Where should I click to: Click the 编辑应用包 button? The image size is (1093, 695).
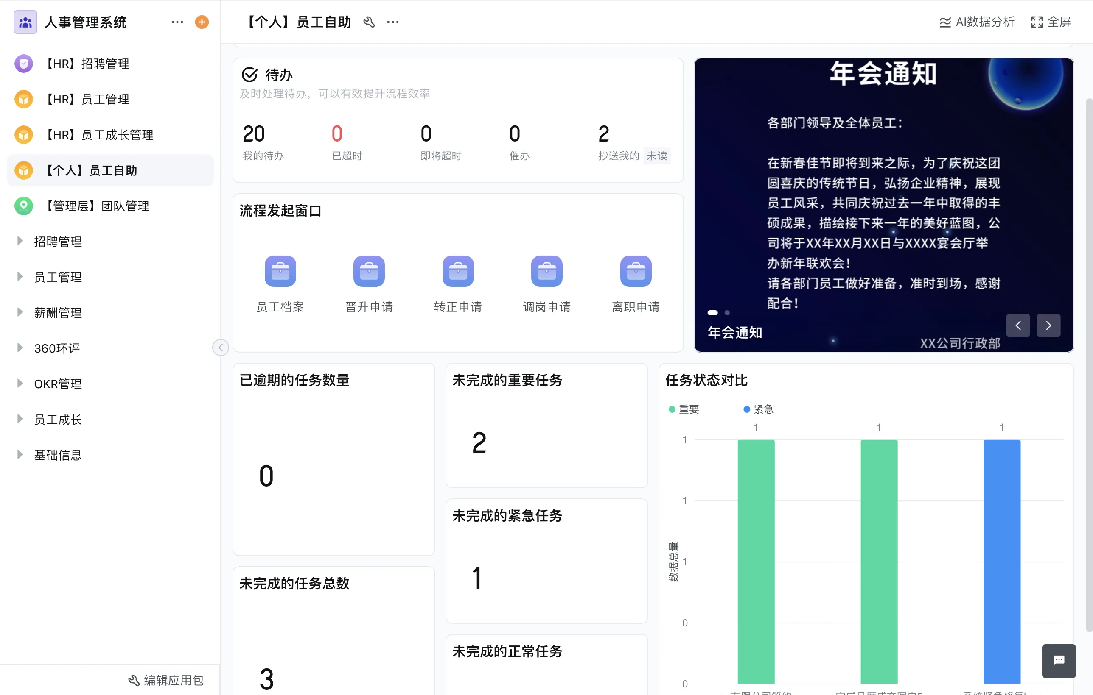[x=165, y=680]
